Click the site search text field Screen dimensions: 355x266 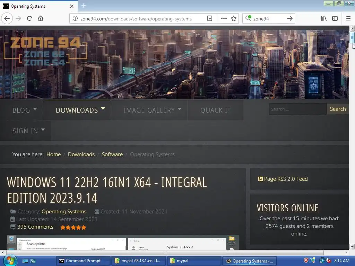coord(297,109)
